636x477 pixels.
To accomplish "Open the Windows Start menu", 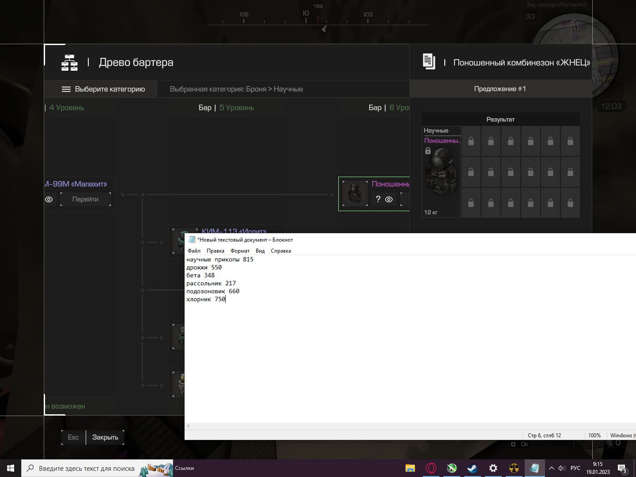I will coord(11,468).
